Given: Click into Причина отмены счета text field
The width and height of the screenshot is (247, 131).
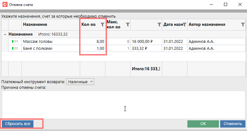Looking at the screenshot, I should pos(123,105).
